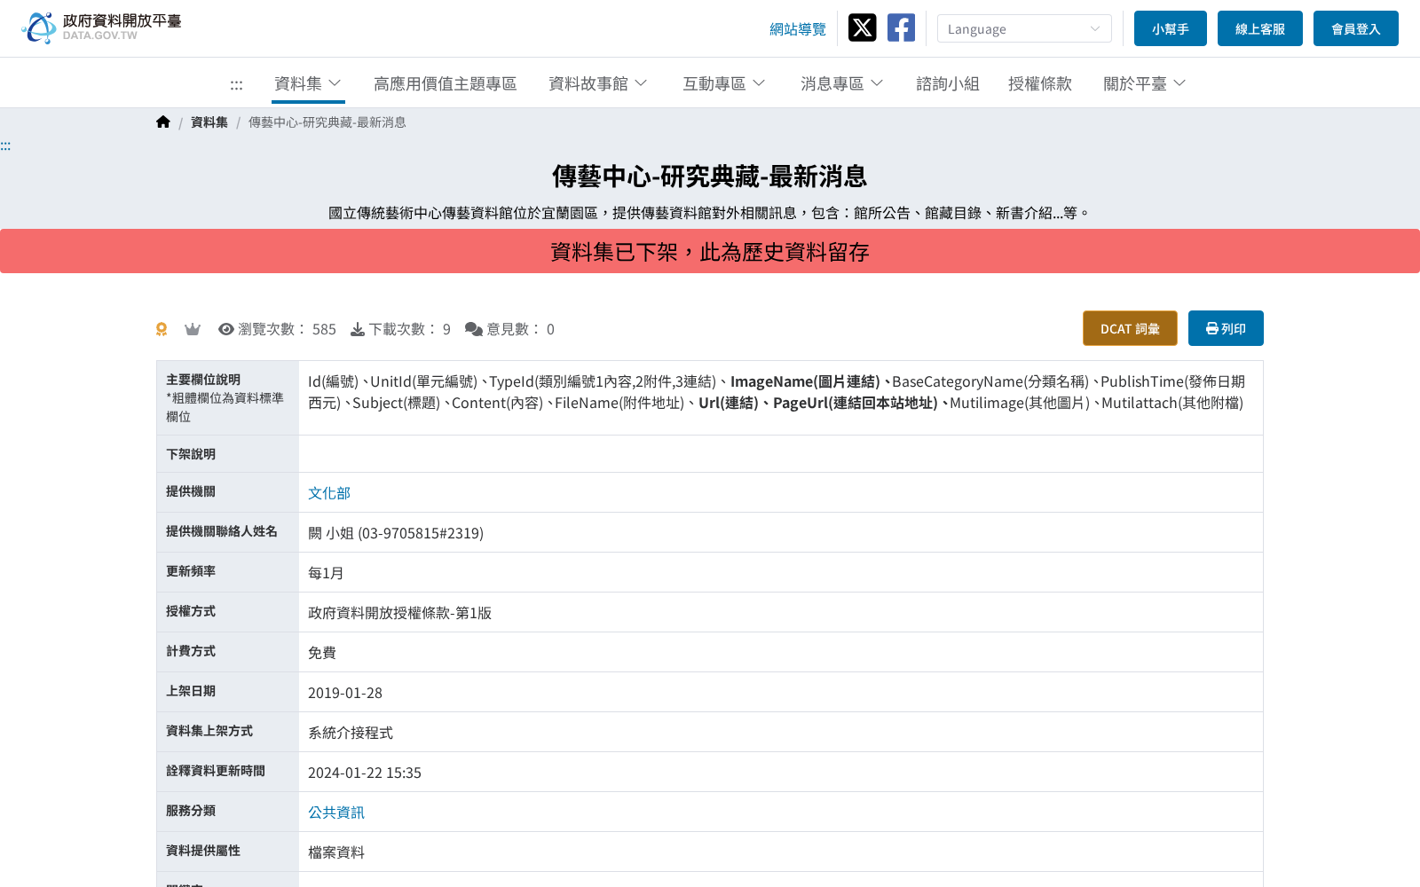Open the 公共資訊 service category link
The height and width of the screenshot is (887, 1420).
click(336, 812)
